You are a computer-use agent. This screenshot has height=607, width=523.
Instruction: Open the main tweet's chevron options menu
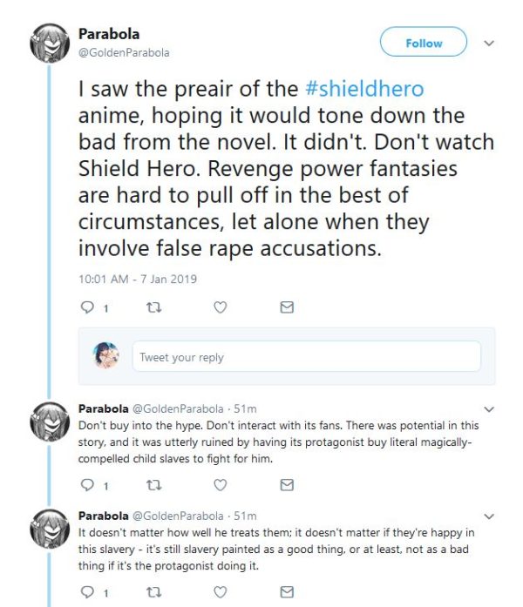489,42
